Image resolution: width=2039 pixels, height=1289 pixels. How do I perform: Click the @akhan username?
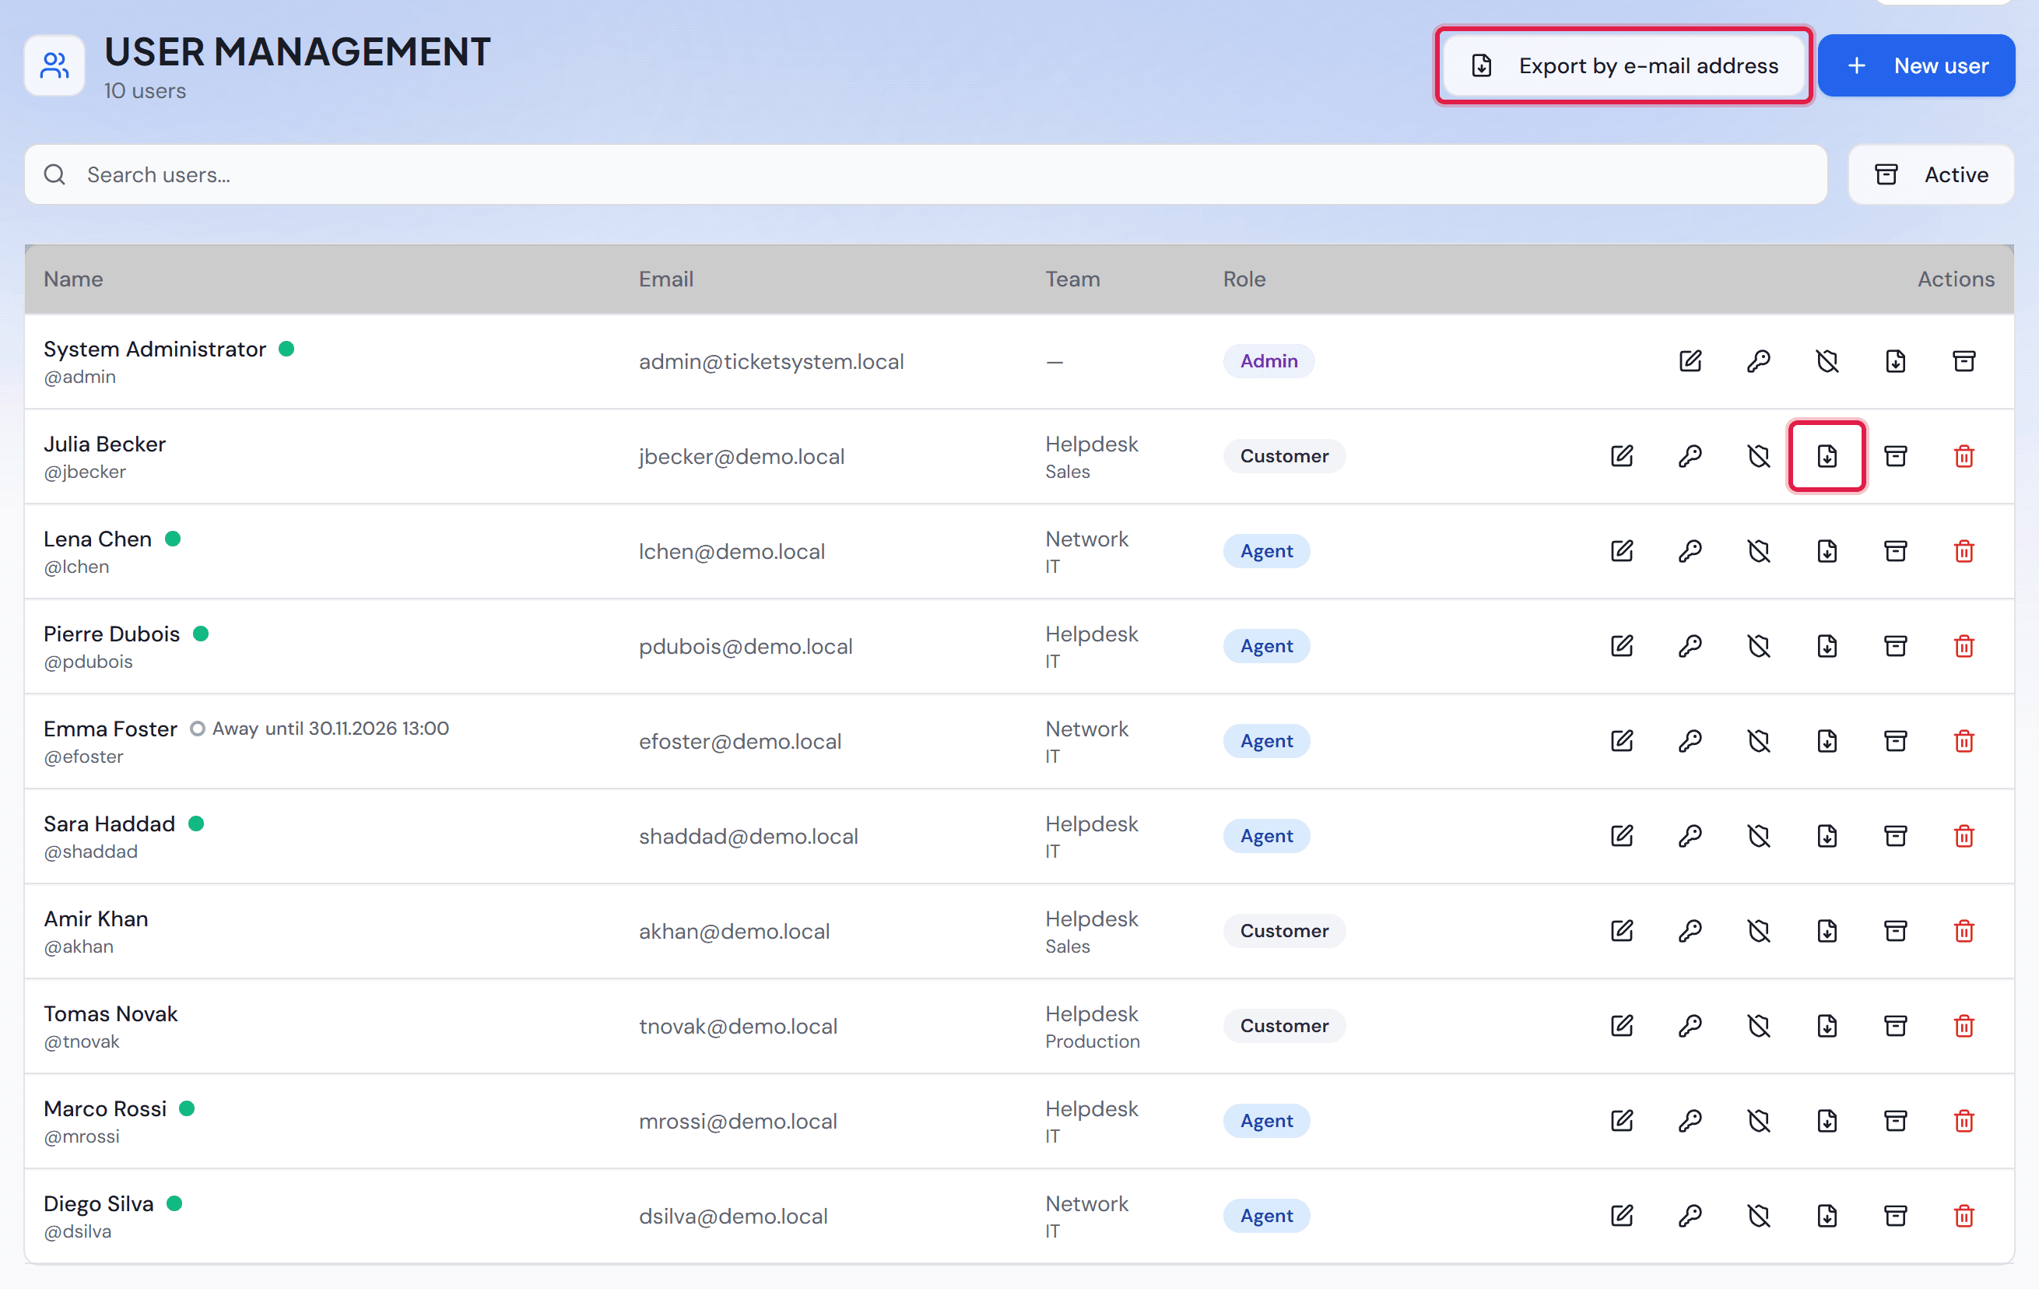(79, 947)
